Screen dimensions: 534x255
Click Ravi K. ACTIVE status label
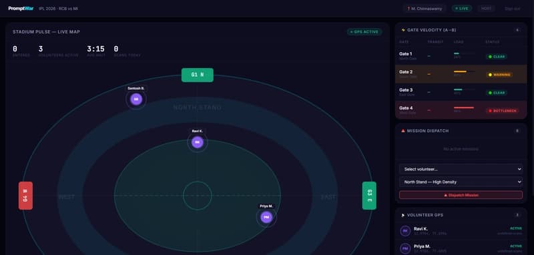pos(515,228)
